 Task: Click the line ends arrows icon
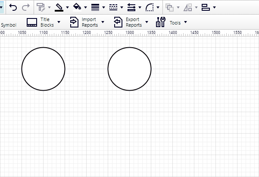(132, 7)
